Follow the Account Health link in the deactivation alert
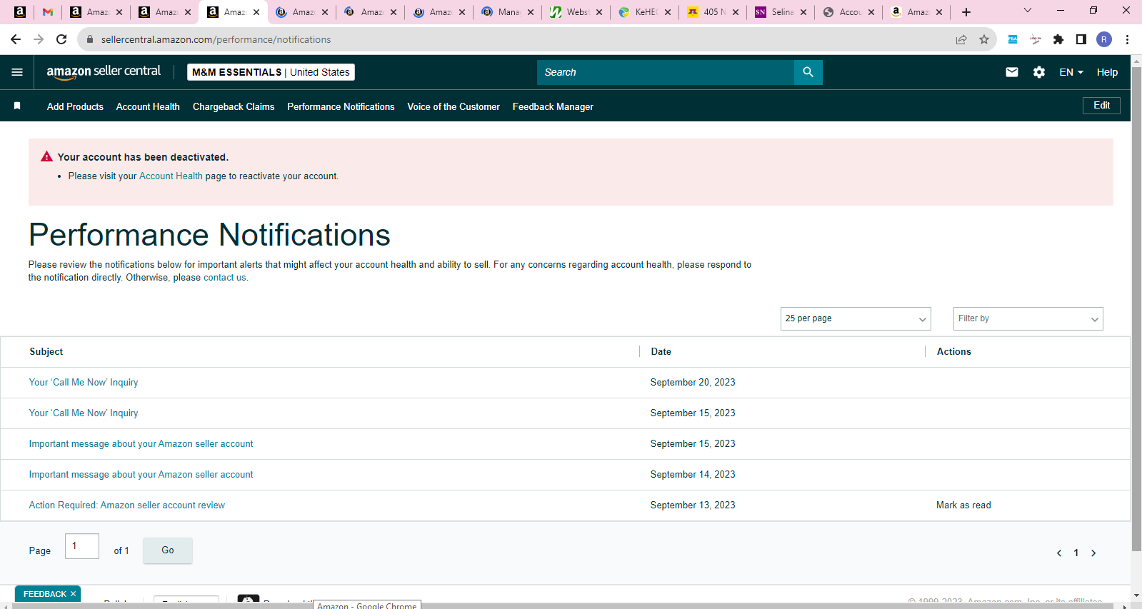1142x609 pixels. click(x=171, y=176)
